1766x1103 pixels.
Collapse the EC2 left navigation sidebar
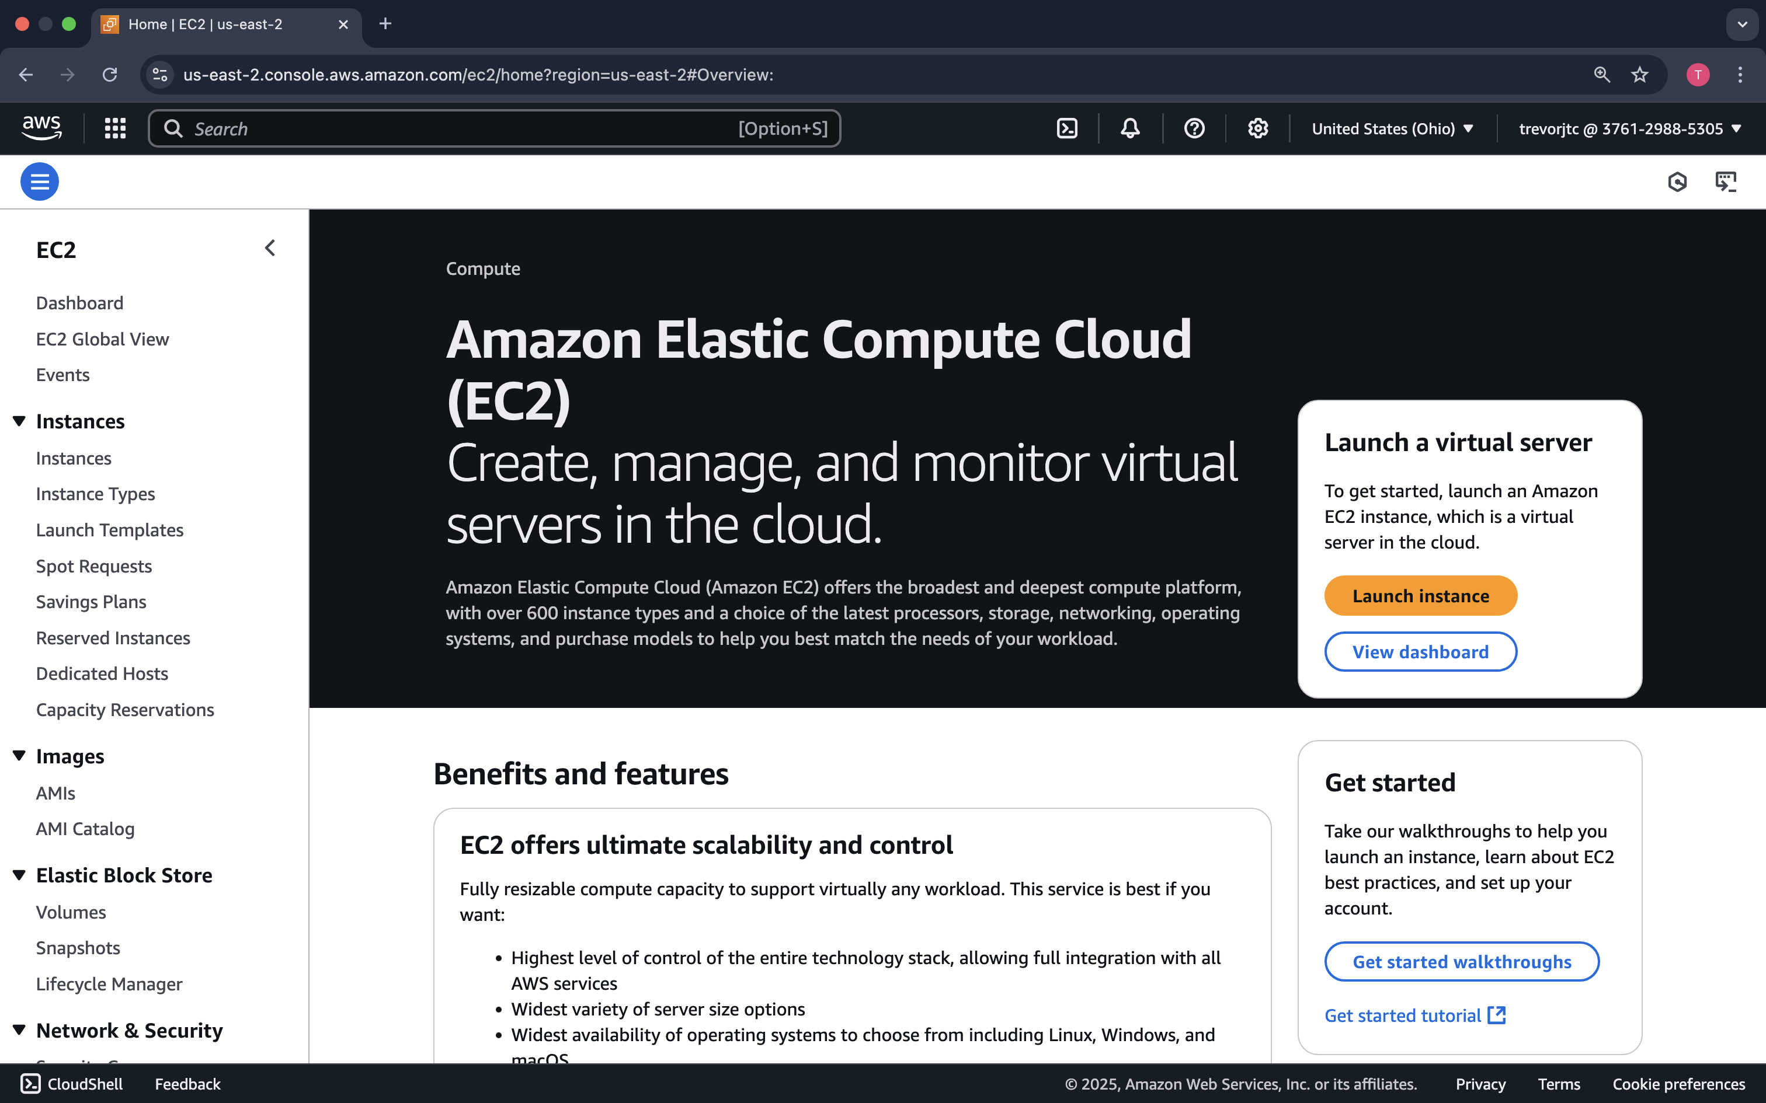pyautogui.click(x=269, y=248)
